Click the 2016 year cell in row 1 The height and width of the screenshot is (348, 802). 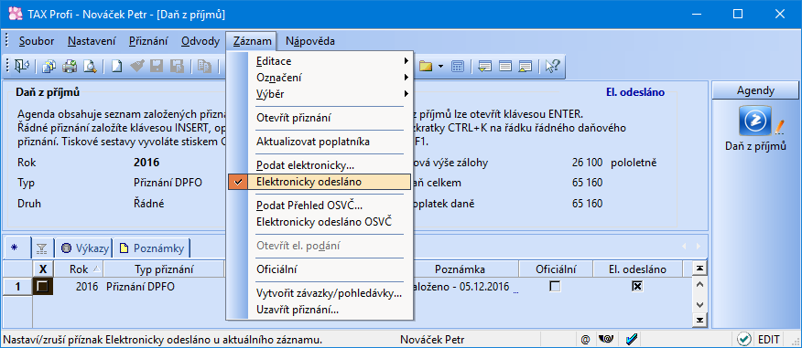coord(78,287)
